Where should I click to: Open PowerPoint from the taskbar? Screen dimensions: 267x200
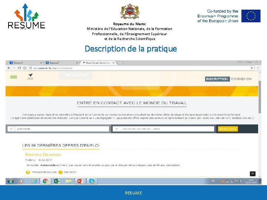[x=80, y=181]
